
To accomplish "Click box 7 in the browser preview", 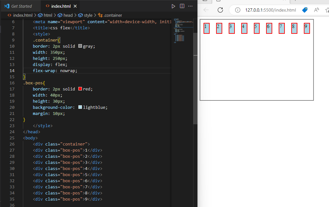I will point(282,28).
